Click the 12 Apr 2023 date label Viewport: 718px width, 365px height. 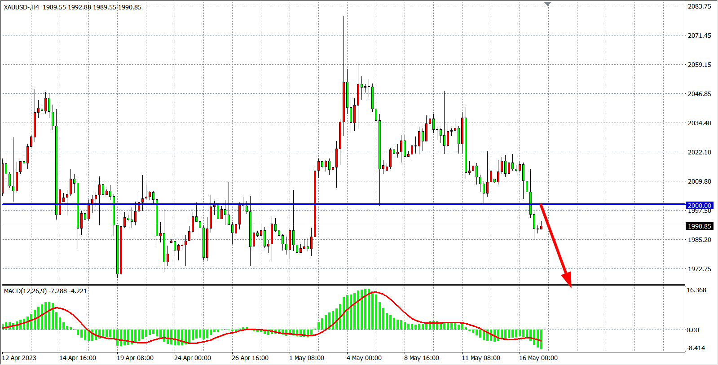19,358
